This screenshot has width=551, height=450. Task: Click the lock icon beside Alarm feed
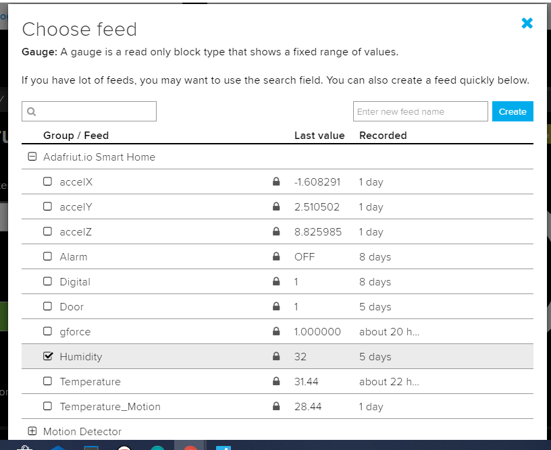pos(275,256)
